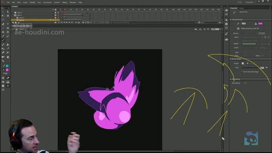Select the highlighted Brush tool

click(3, 40)
